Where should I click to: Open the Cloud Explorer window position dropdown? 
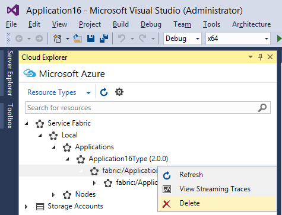[251, 57]
